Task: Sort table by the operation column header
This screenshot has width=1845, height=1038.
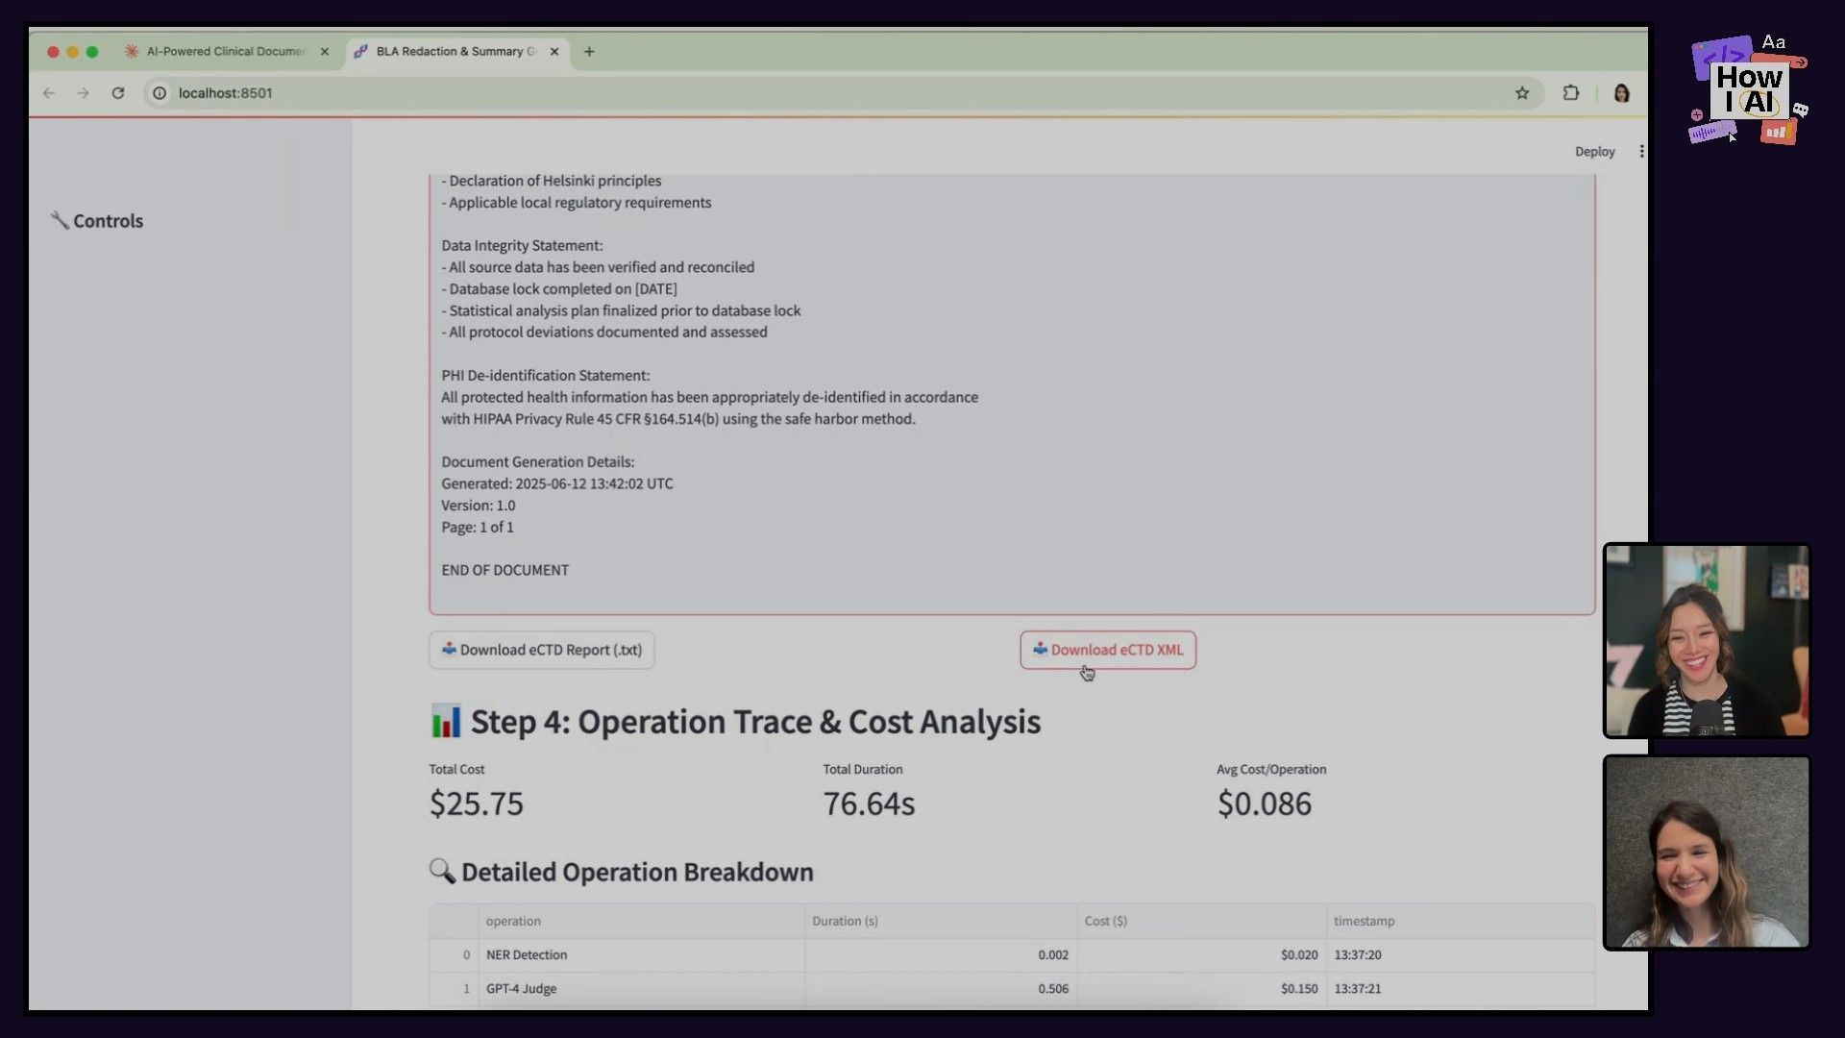Action: [x=641, y=921]
